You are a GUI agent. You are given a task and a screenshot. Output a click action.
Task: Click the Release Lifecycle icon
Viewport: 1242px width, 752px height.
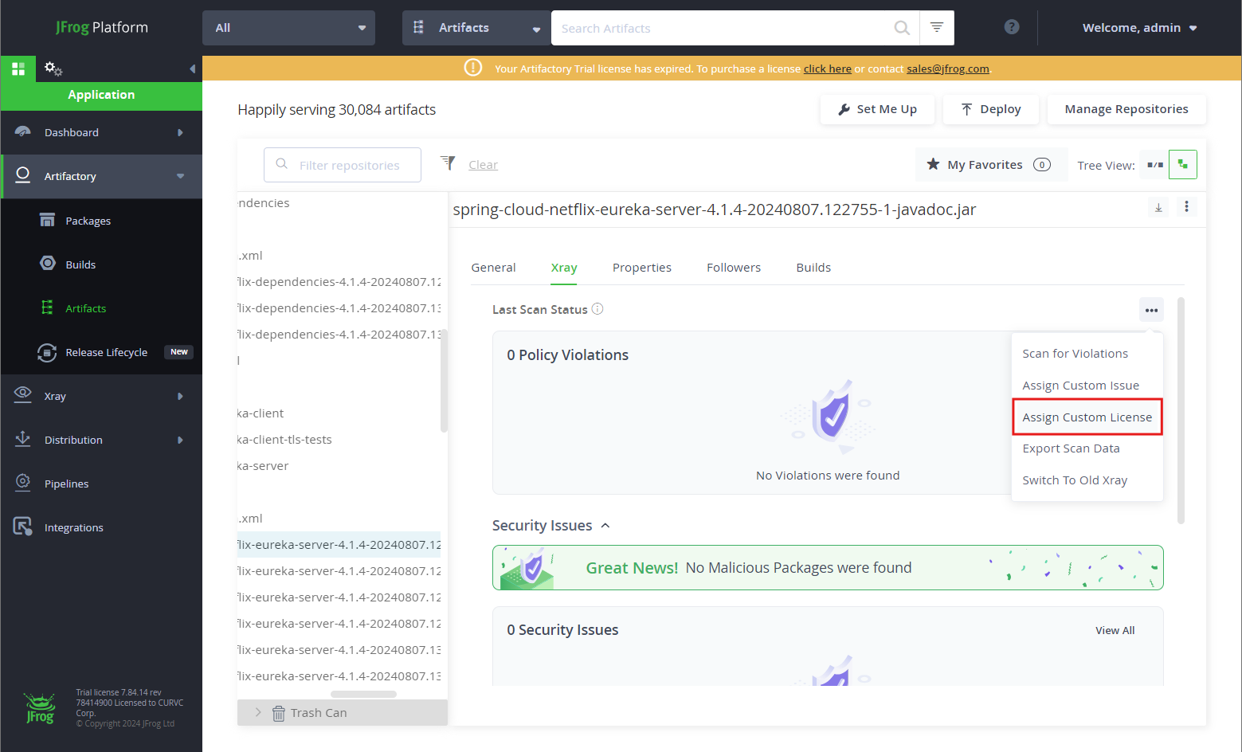pos(47,352)
